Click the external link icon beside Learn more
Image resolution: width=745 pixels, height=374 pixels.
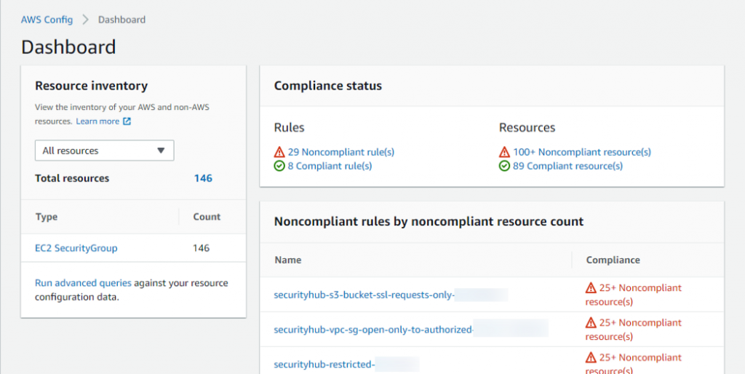[x=127, y=122]
